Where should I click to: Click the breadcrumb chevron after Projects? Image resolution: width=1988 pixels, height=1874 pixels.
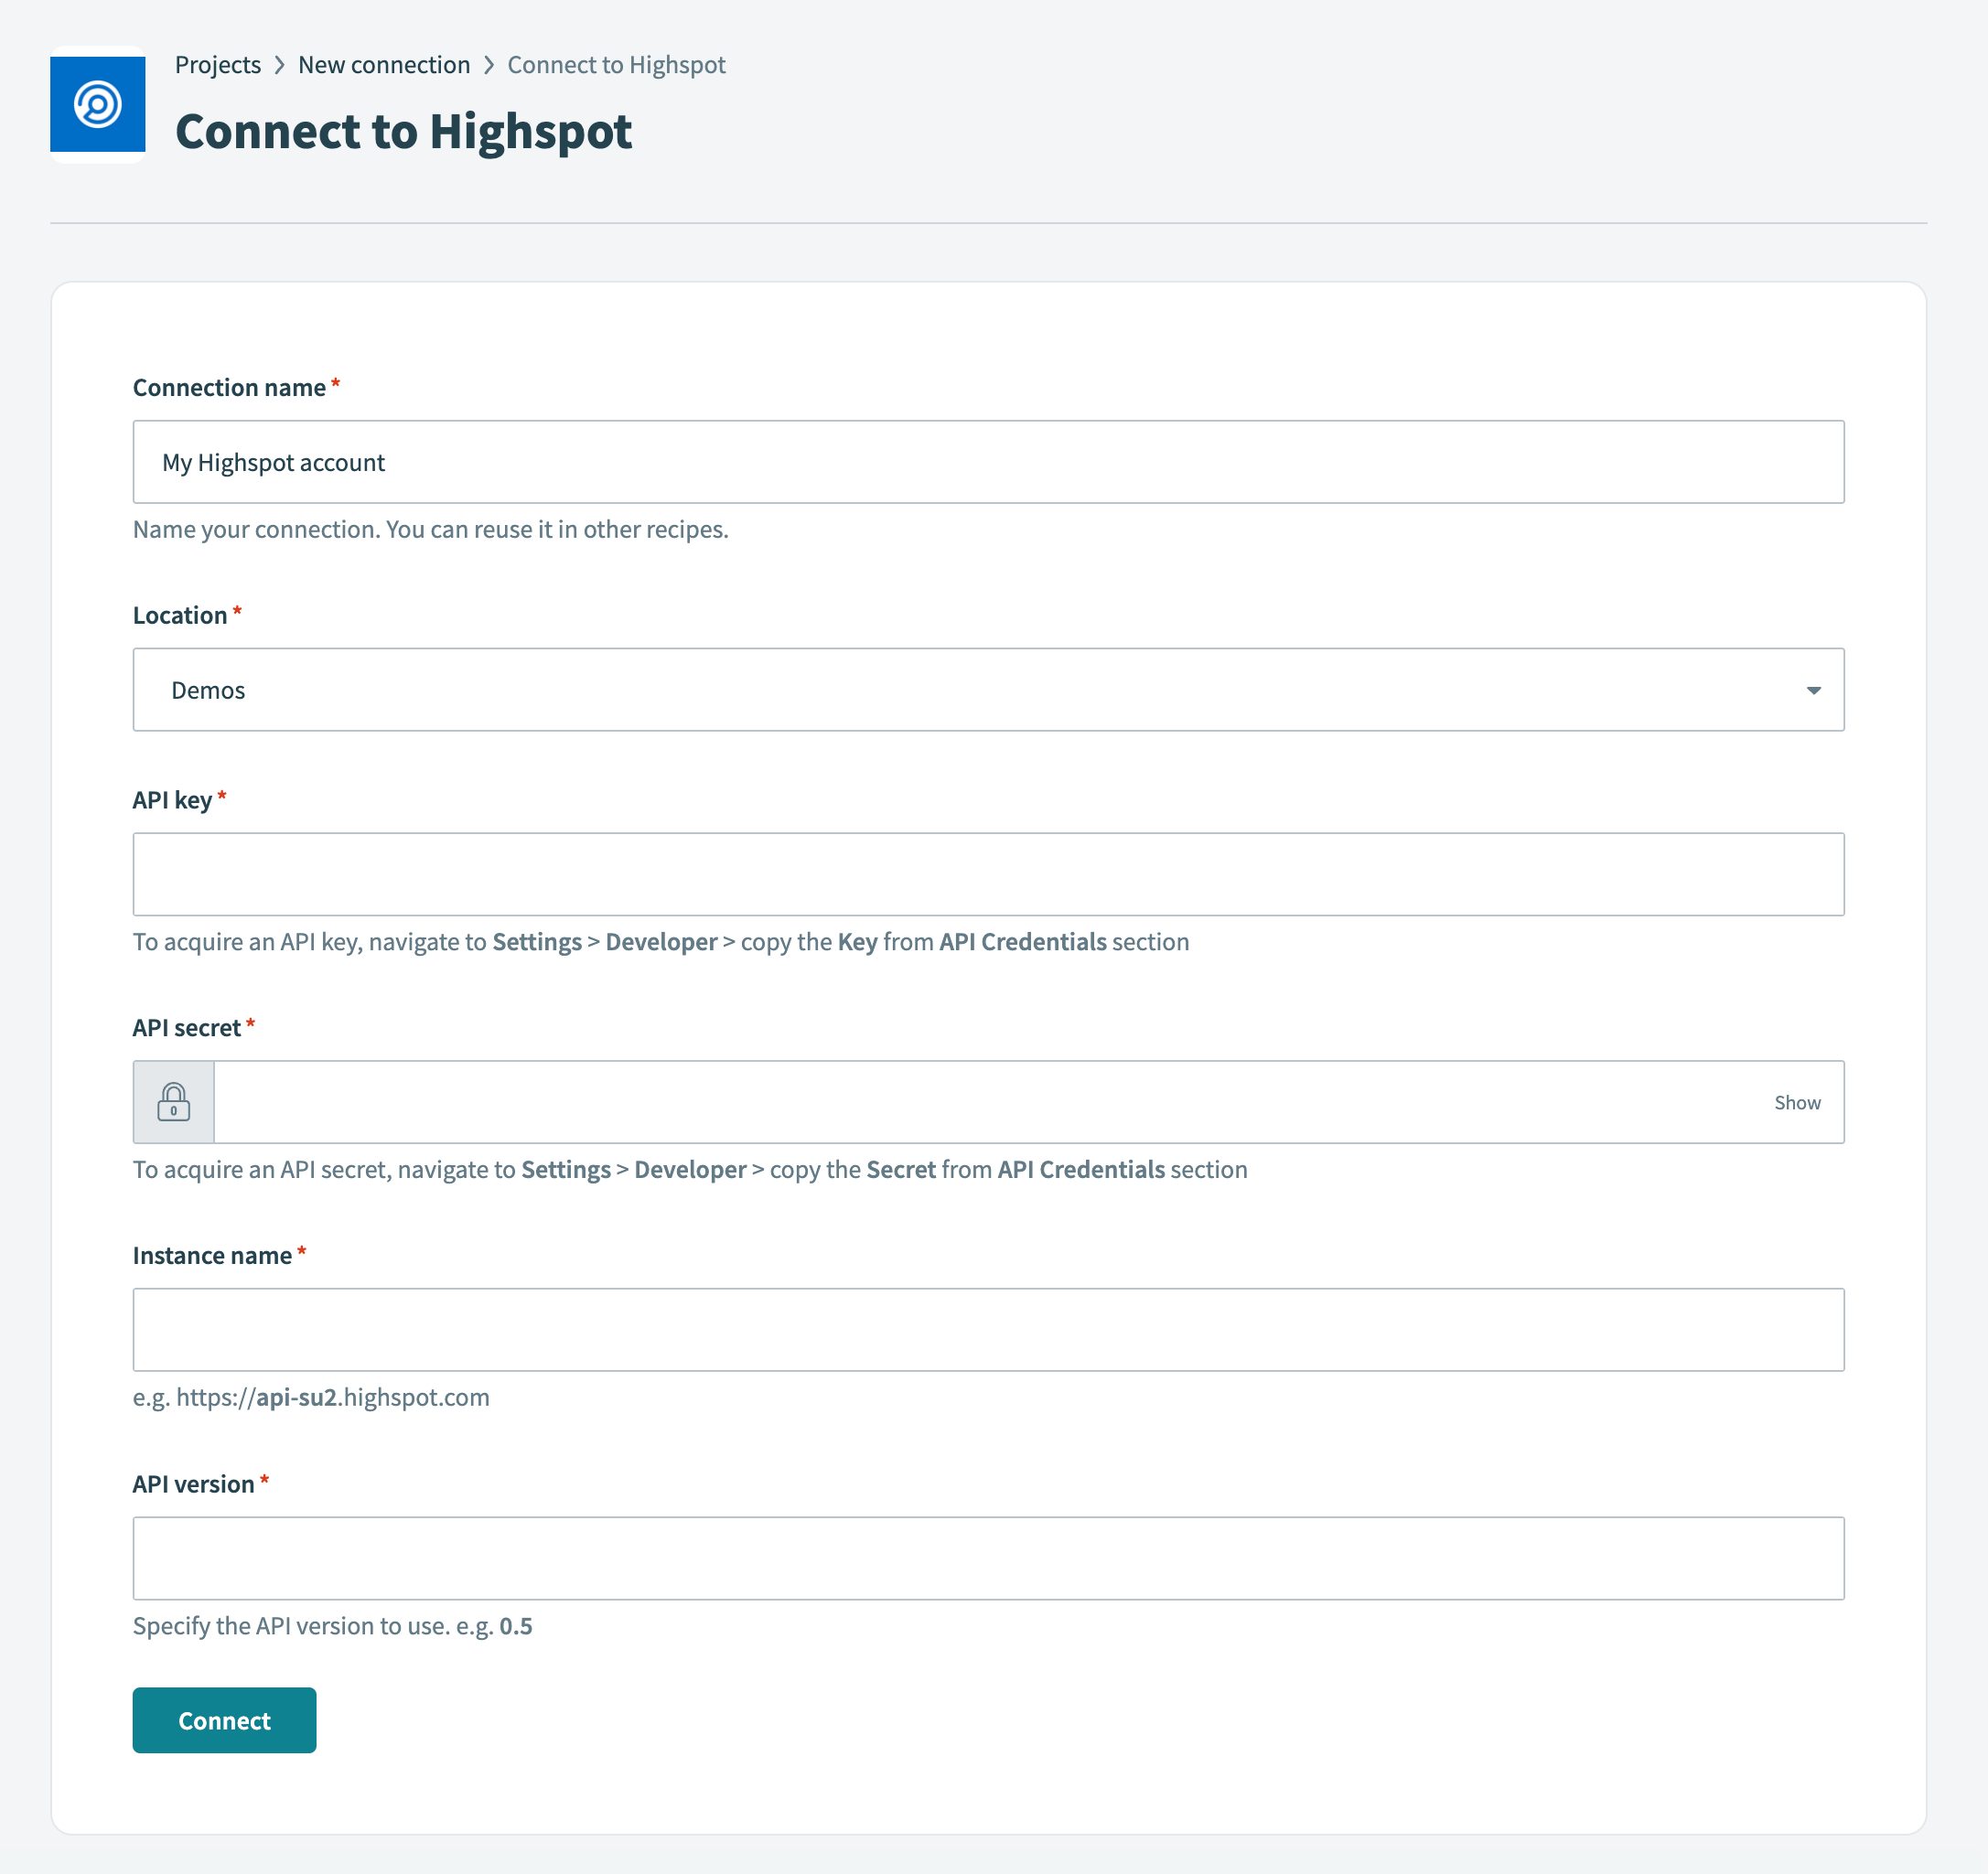point(280,64)
